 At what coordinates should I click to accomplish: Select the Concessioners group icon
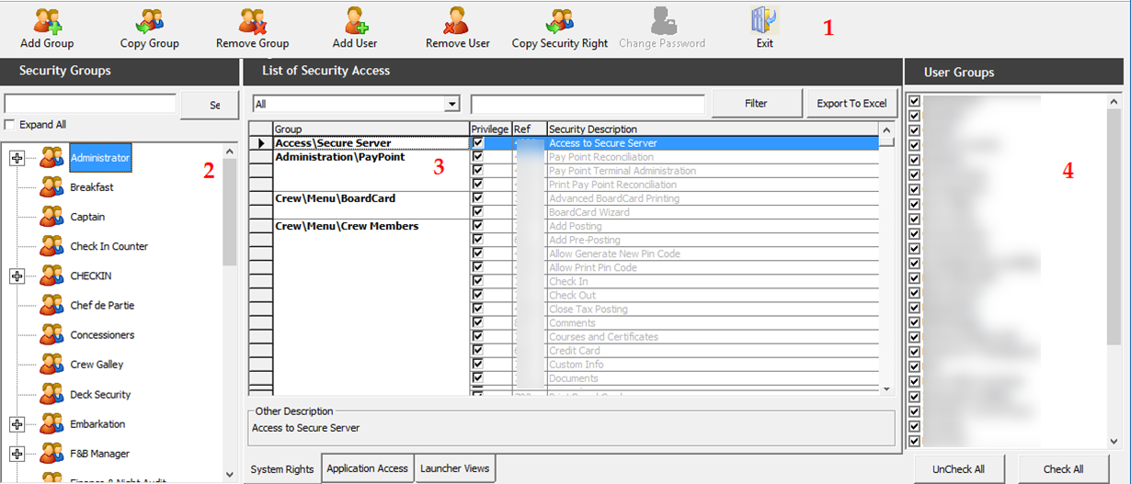coord(51,335)
